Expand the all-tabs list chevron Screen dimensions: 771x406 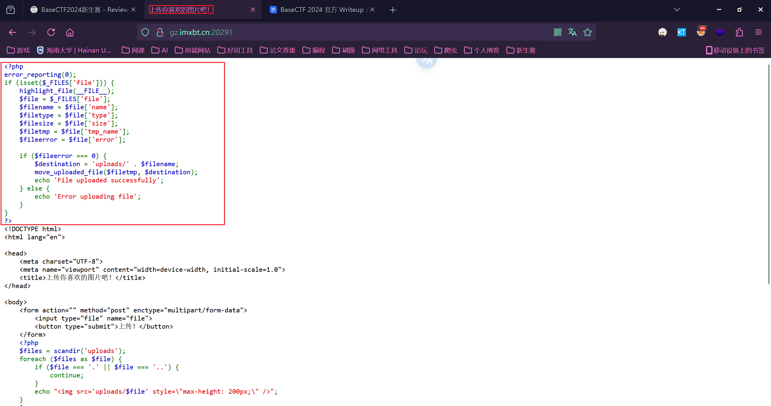coord(677,9)
